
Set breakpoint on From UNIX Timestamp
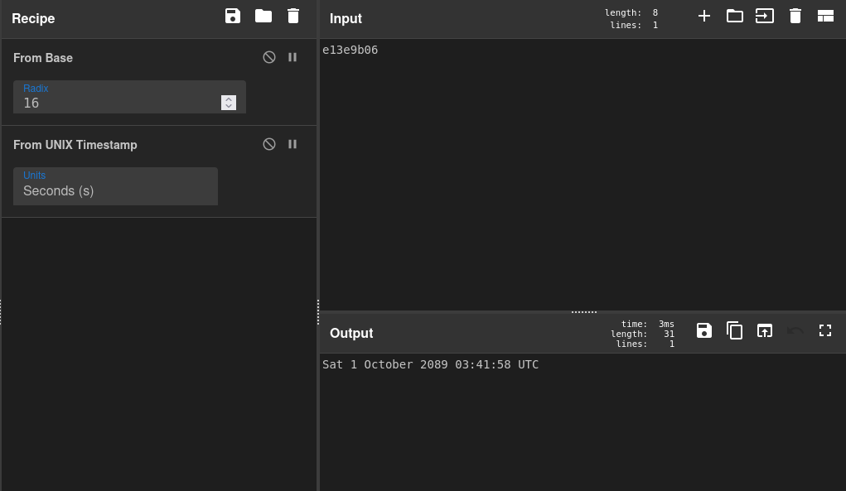click(292, 144)
